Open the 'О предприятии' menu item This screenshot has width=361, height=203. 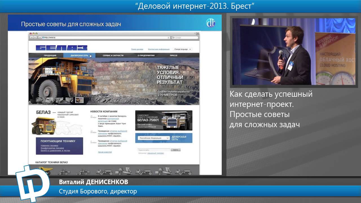[x=146, y=56]
